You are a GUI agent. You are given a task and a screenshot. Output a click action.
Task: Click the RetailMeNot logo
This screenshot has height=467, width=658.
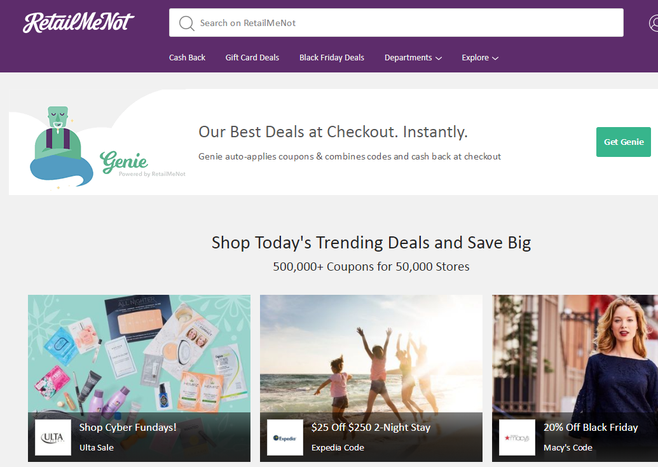tap(78, 22)
